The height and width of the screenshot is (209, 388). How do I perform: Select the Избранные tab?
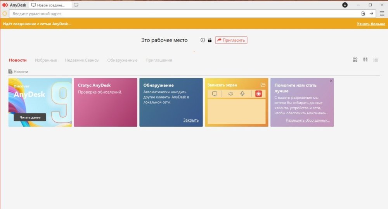[x=46, y=60]
